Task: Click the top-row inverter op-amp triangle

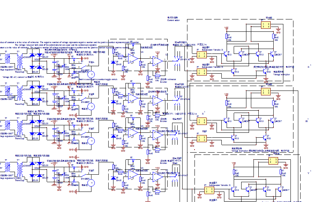Action: coord(158,61)
